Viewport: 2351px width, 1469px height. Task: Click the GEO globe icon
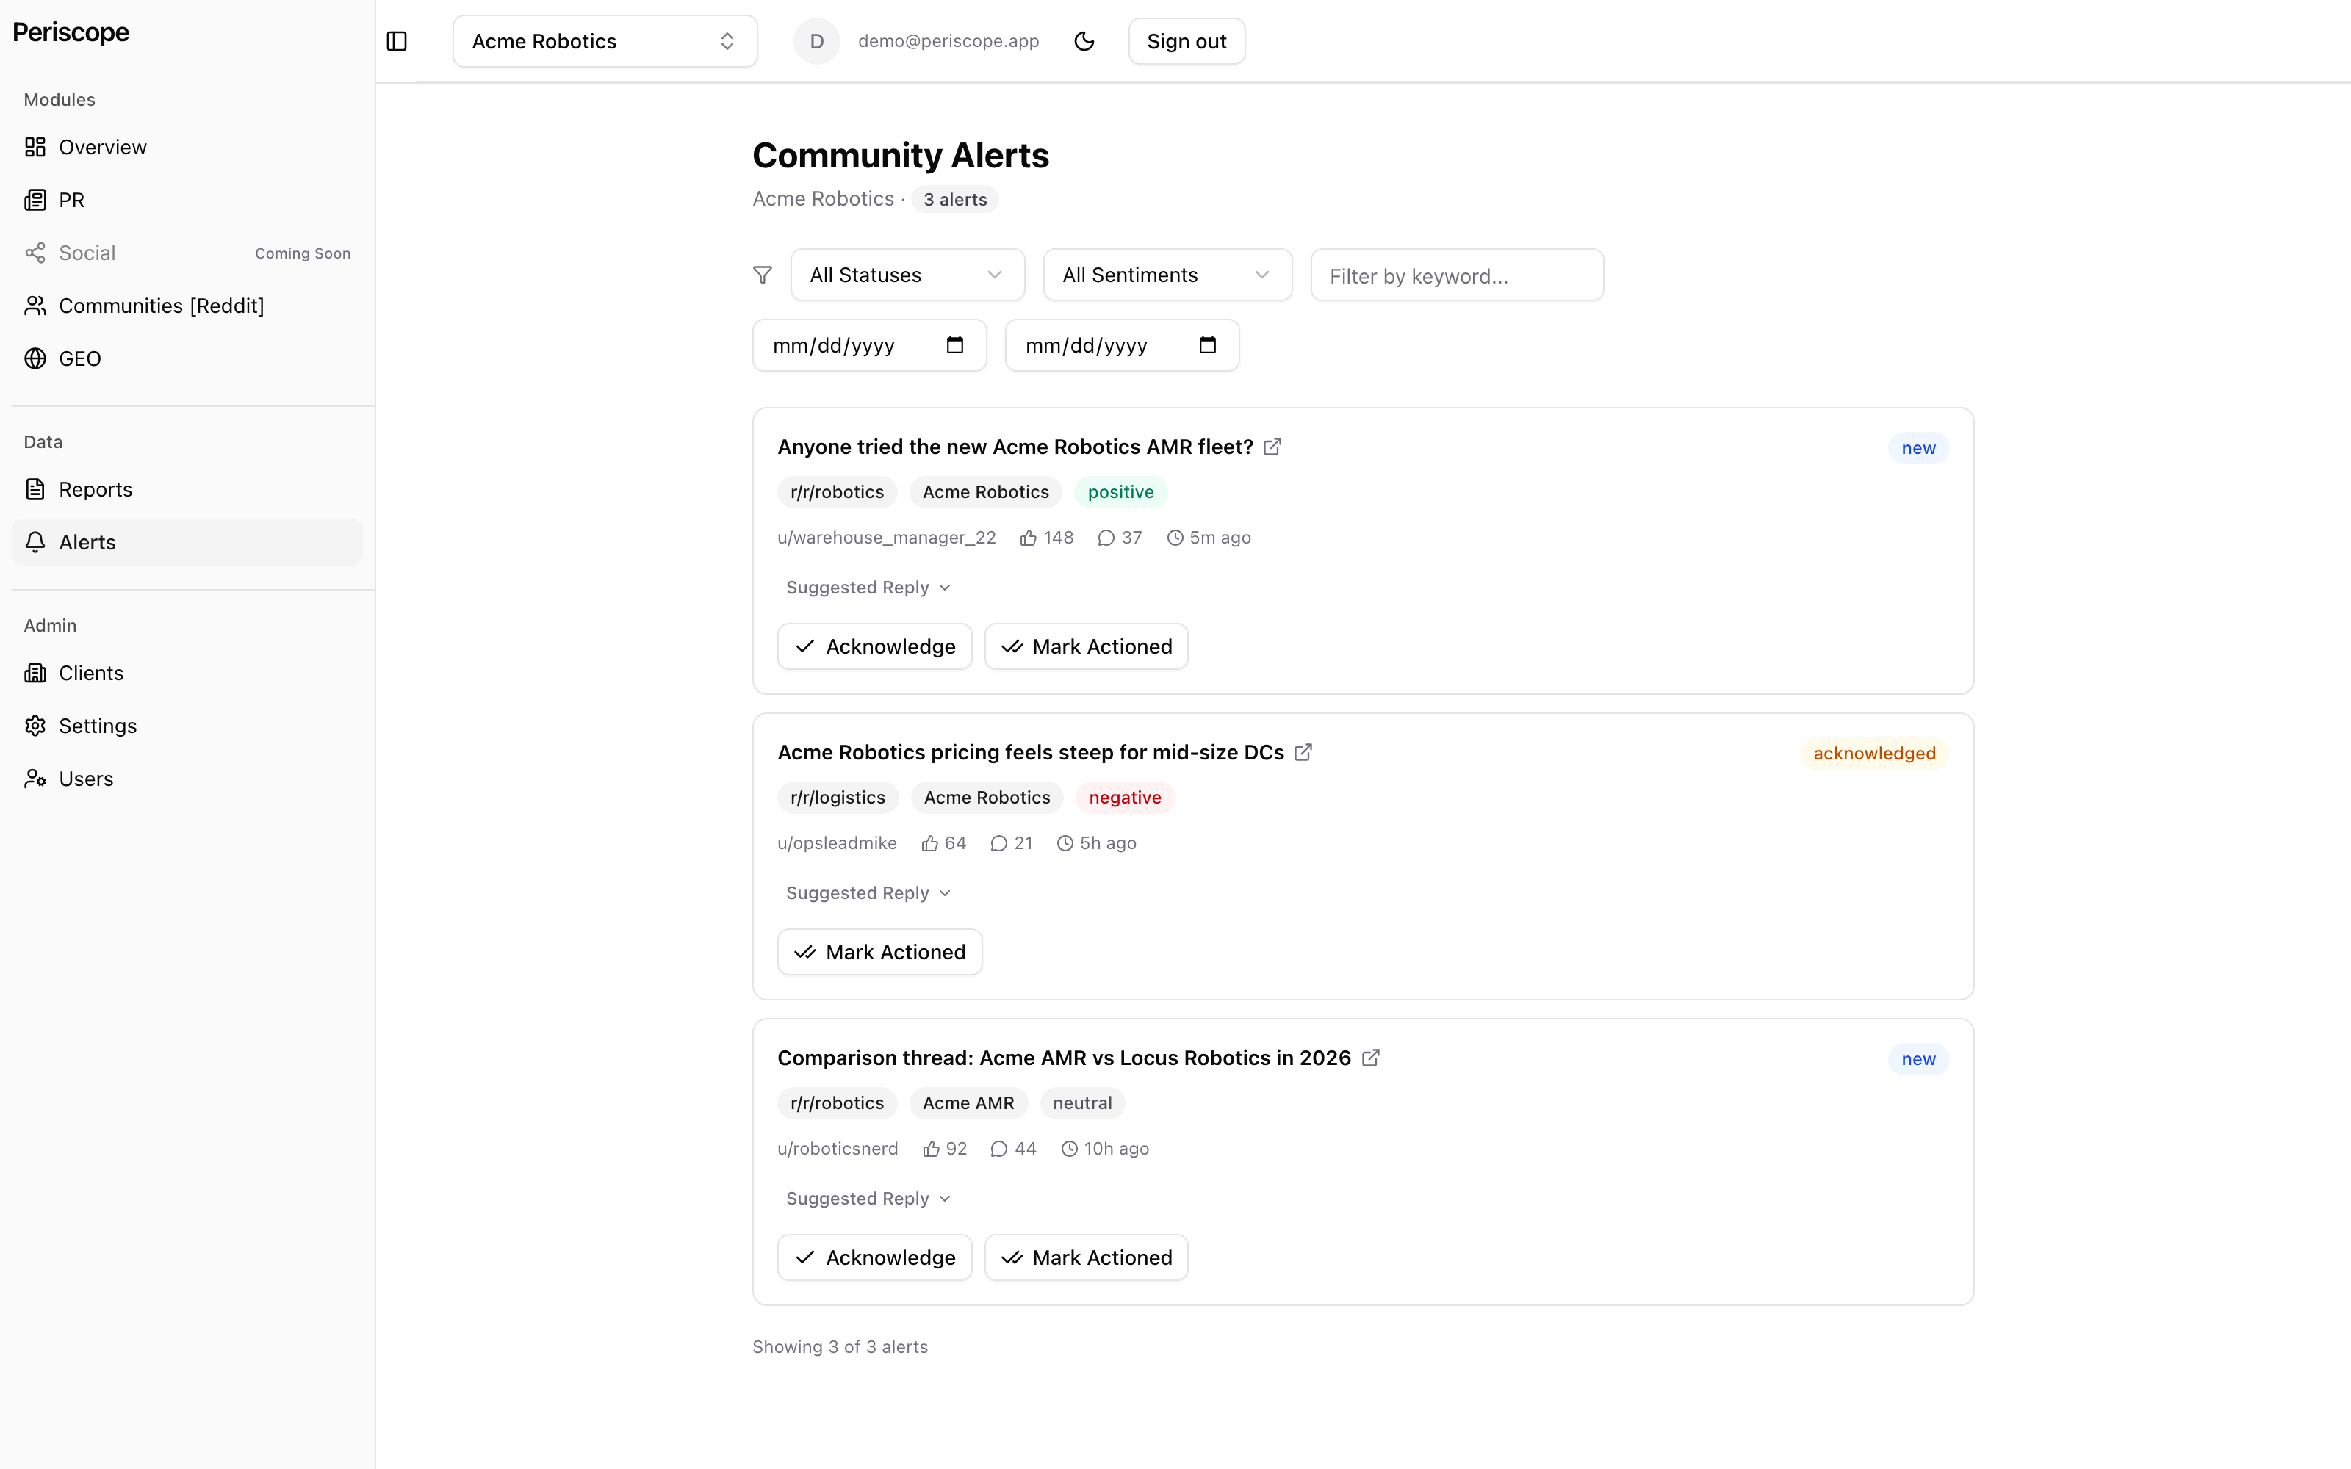coord(35,358)
